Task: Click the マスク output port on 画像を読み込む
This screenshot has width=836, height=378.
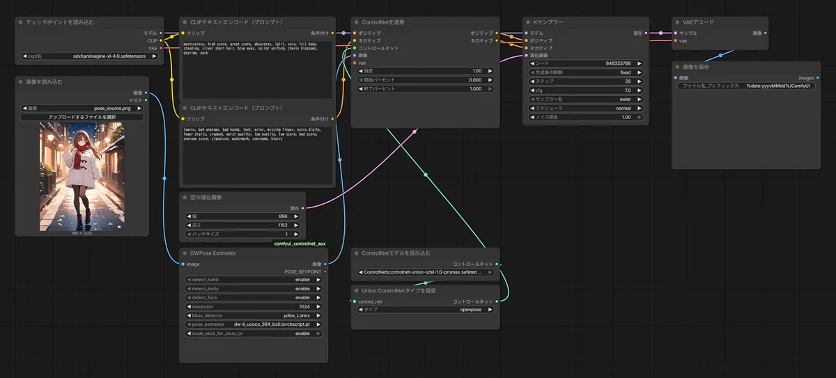Action: [x=146, y=100]
